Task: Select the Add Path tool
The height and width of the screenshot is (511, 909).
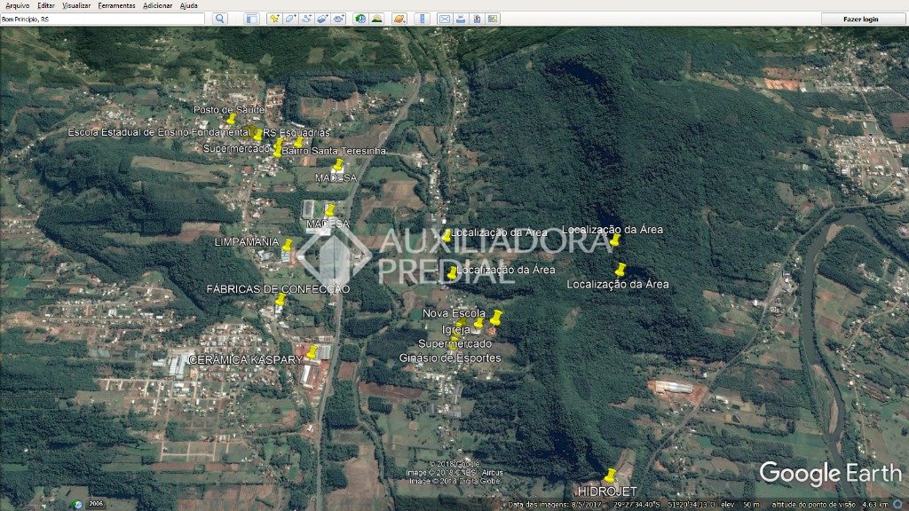Action: click(306, 19)
